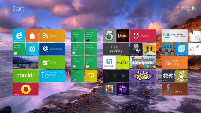Open the Alarms tile
201x113 pixels.
coord(143,36)
